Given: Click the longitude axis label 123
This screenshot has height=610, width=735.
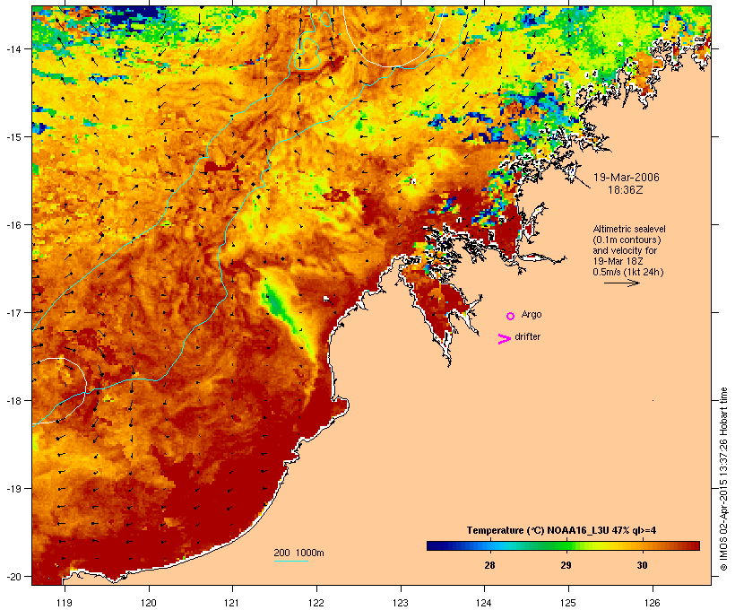Looking at the screenshot, I should [401, 603].
